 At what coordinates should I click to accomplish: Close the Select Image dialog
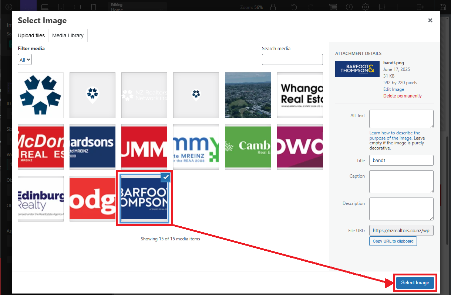pyautogui.click(x=430, y=20)
